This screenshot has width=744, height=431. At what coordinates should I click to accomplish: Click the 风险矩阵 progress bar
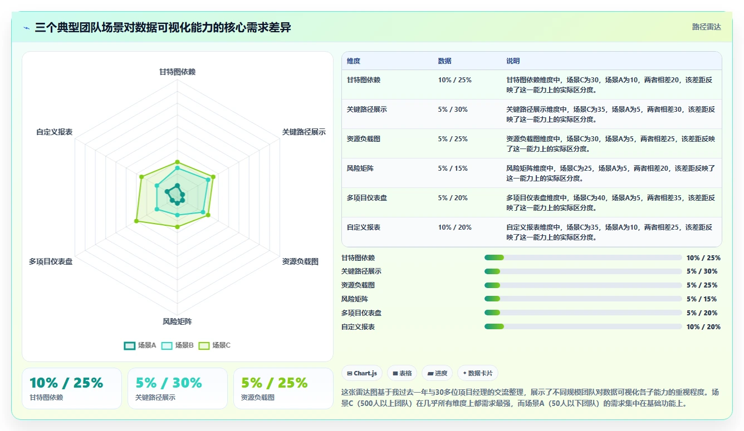pos(583,299)
